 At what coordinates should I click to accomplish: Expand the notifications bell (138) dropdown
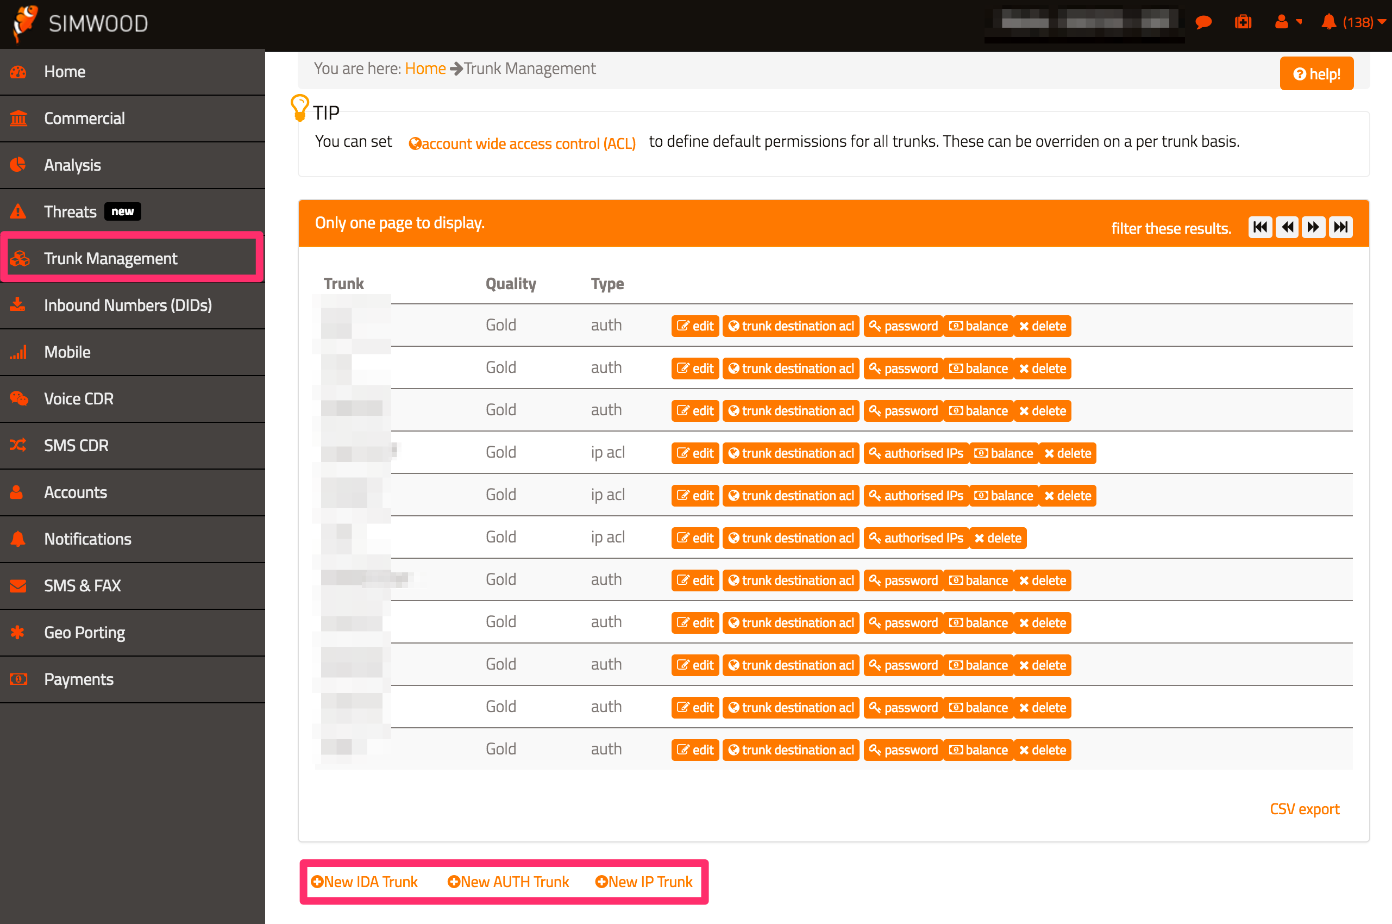click(1354, 22)
